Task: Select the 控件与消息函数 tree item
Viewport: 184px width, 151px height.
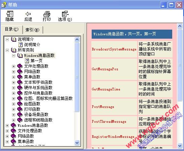Action: [38, 93]
